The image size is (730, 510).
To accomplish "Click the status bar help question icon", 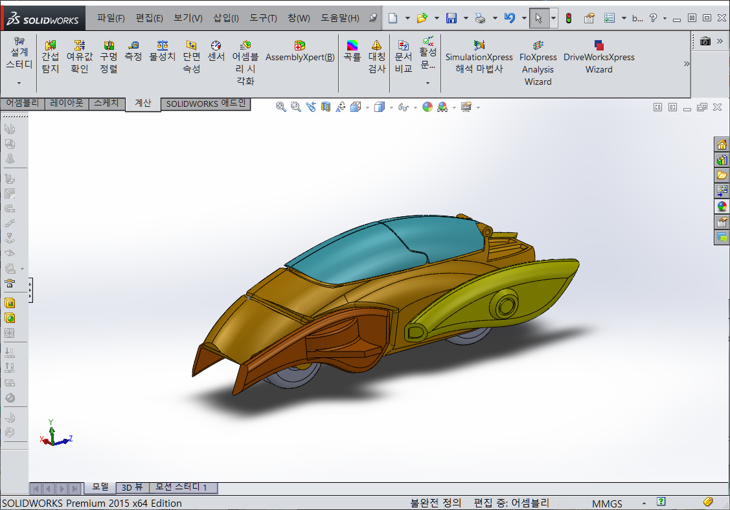I will (x=661, y=501).
